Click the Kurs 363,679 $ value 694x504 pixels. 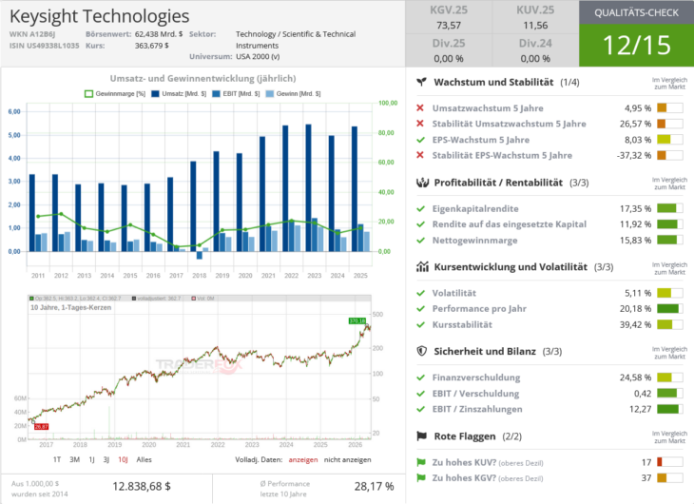[x=152, y=46]
